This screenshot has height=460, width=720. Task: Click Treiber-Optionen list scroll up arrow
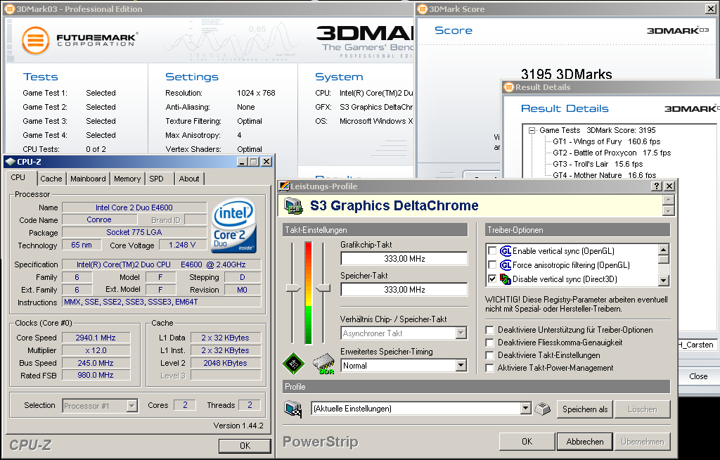pos(664,250)
